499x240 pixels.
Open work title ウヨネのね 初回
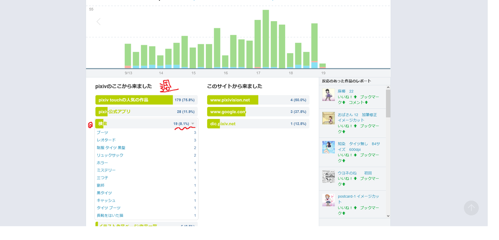tap(355, 173)
